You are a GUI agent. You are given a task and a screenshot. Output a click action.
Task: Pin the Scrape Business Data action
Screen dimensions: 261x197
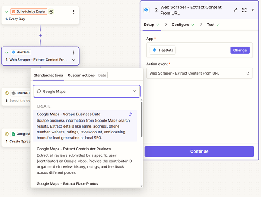pyautogui.click(x=130, y=114)
